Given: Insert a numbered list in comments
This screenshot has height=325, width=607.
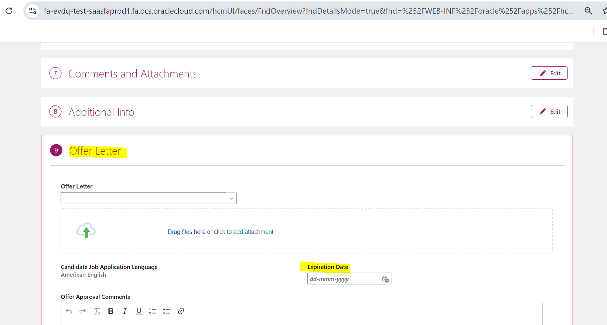Looking at the screenshot, I should click(153, 311).
